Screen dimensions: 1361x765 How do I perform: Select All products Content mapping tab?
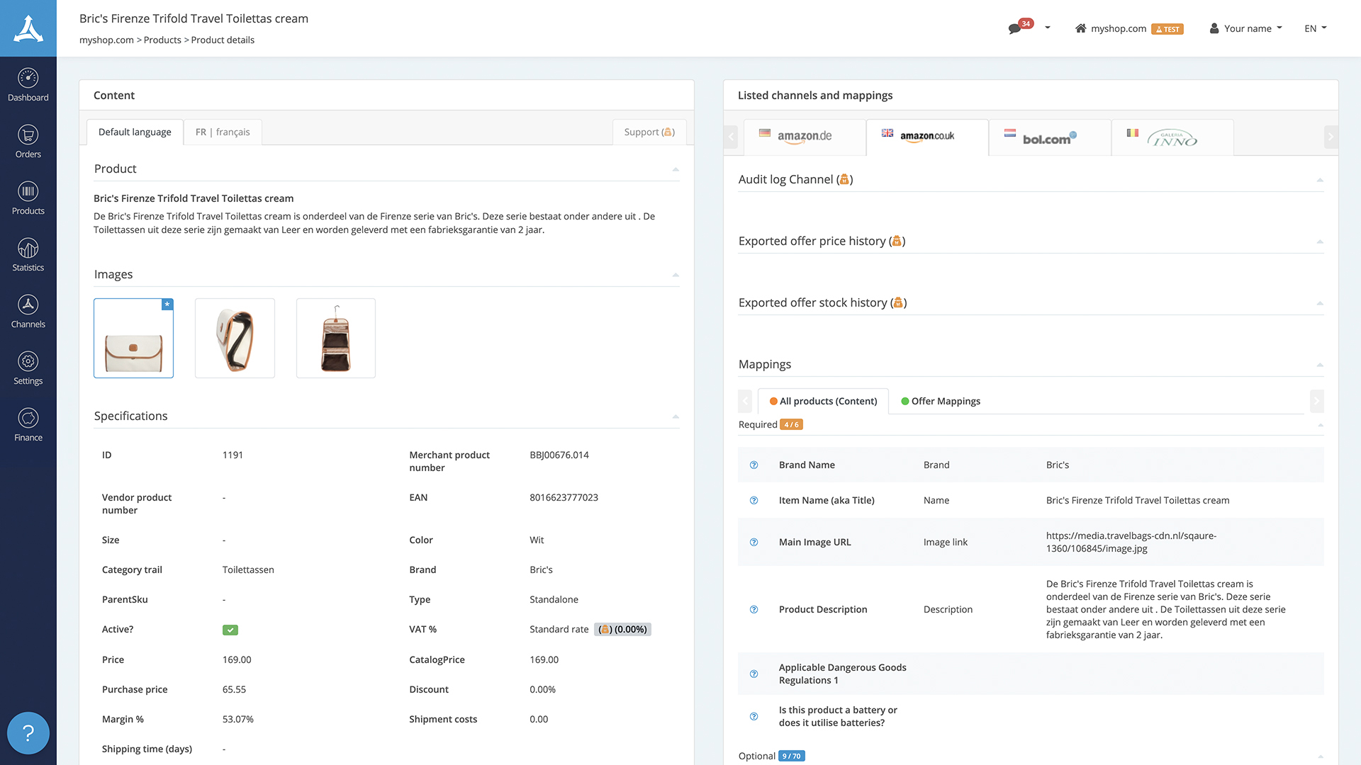point(822,401)
